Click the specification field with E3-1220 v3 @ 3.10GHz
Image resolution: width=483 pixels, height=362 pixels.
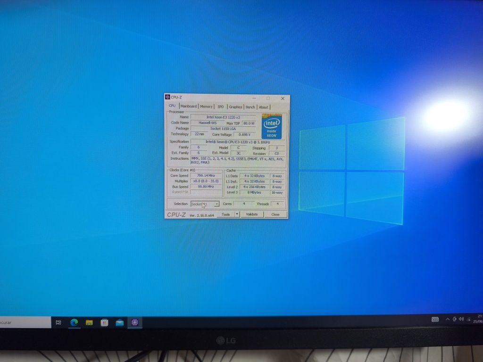(238, 142)
